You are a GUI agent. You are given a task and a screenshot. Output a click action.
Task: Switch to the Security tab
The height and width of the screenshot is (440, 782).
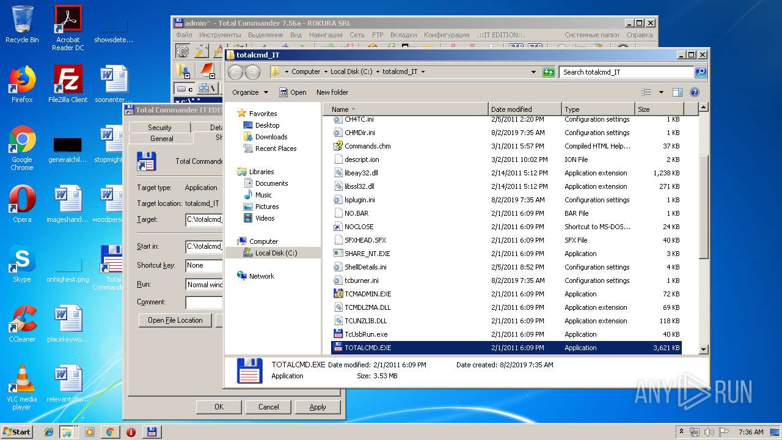pos(159,127)
